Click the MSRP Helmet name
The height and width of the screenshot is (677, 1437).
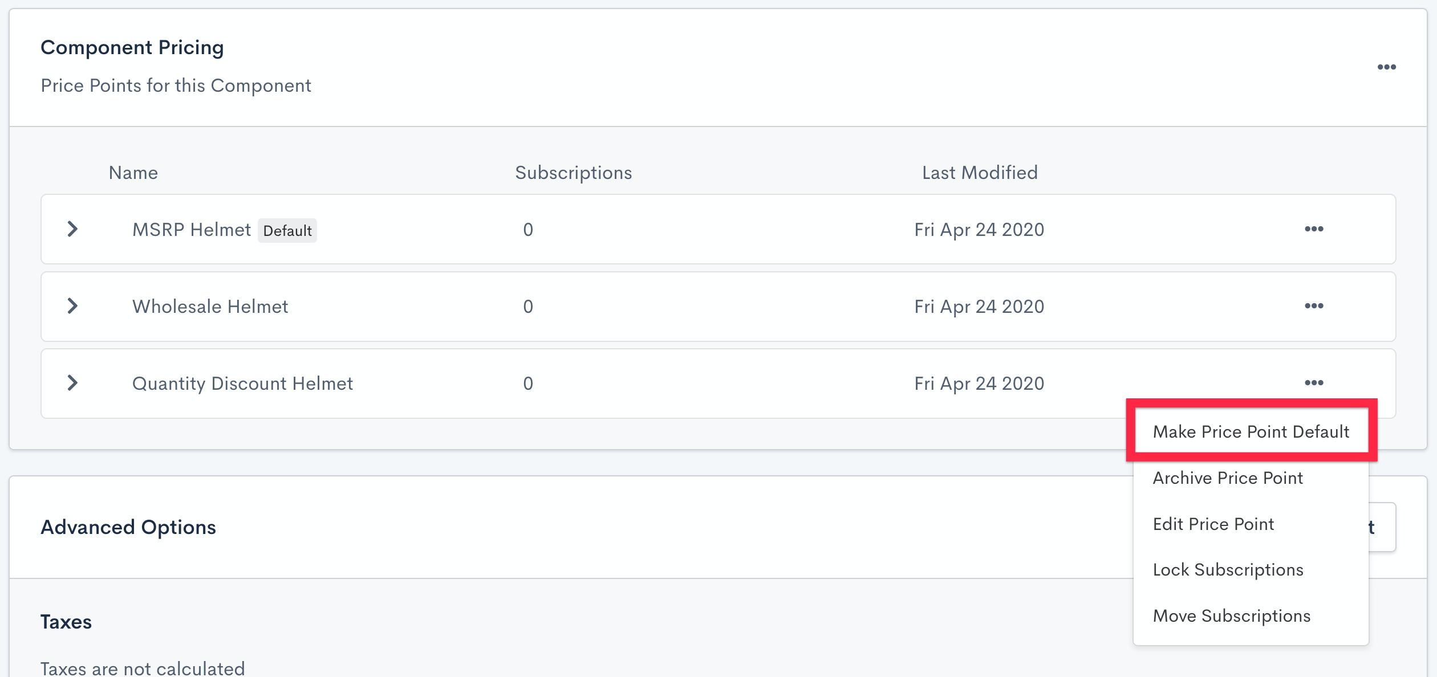[x=192, y=230]
